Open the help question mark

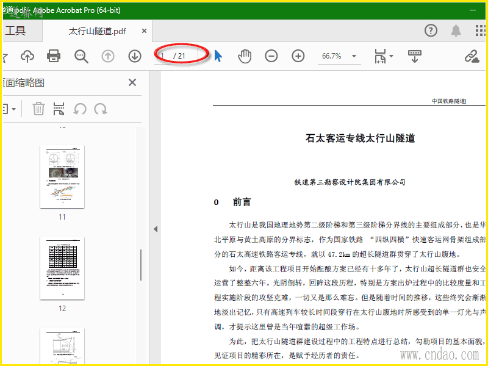431,30
